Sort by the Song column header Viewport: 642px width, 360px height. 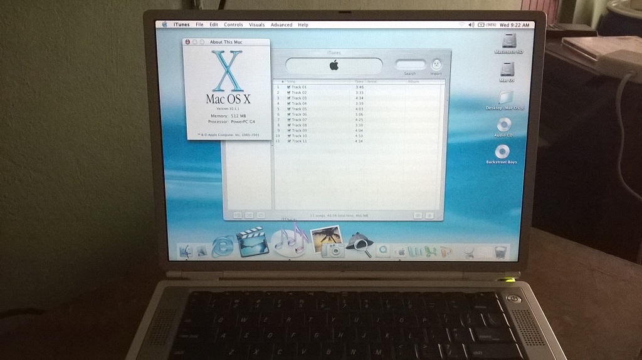[x=317, y=82]
